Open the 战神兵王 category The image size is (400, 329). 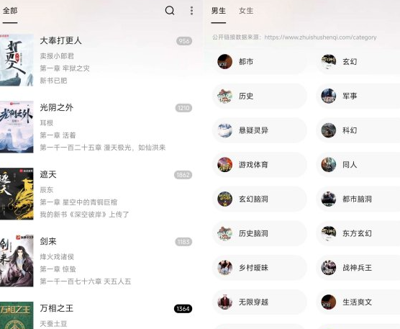(358, 268)
